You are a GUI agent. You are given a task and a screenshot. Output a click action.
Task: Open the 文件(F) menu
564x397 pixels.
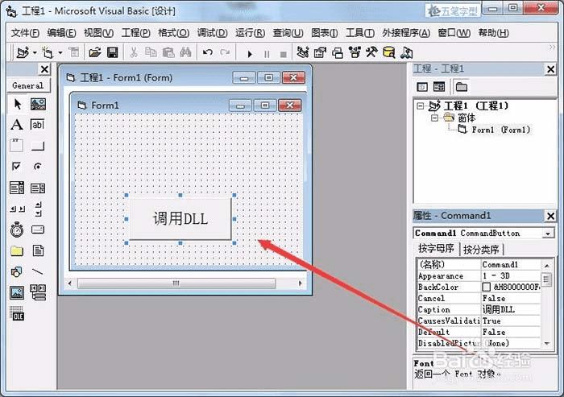coord(25,33)
